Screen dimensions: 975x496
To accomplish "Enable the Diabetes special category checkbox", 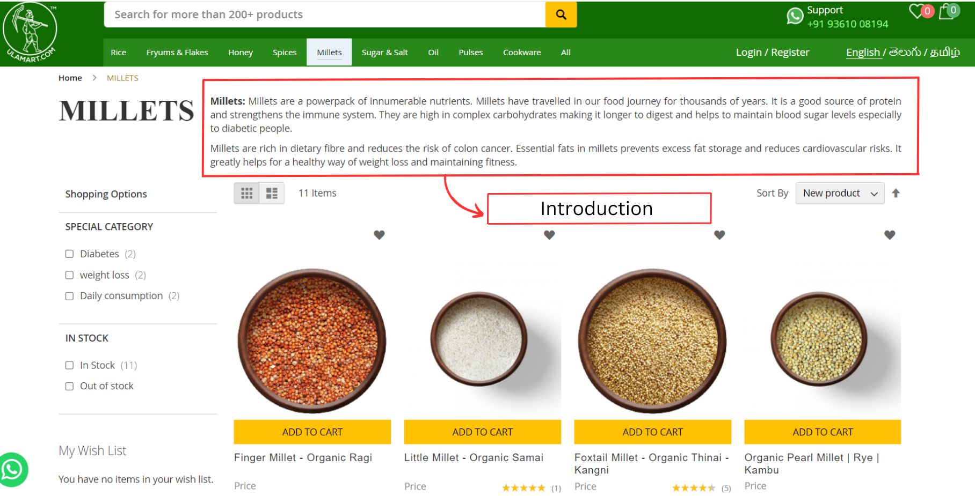I will pyautogui.click(x=69, y=254).
